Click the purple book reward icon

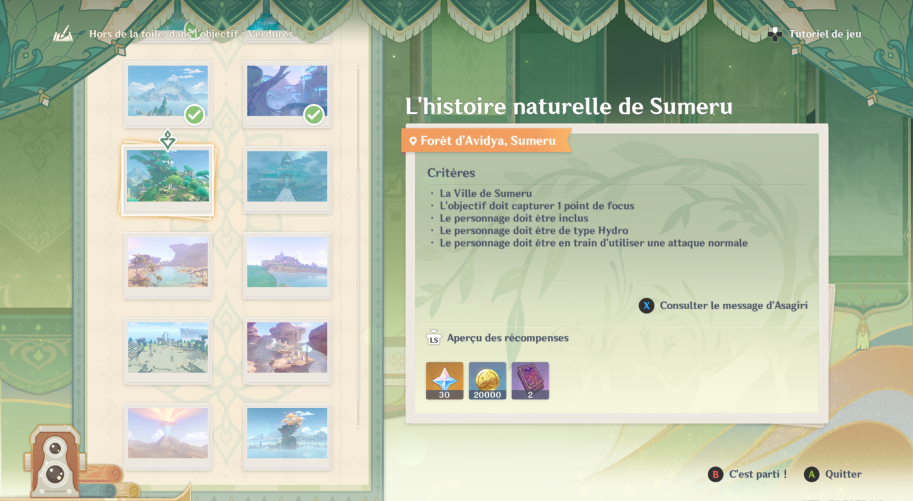pyautogui.click(x=530, y=381)
